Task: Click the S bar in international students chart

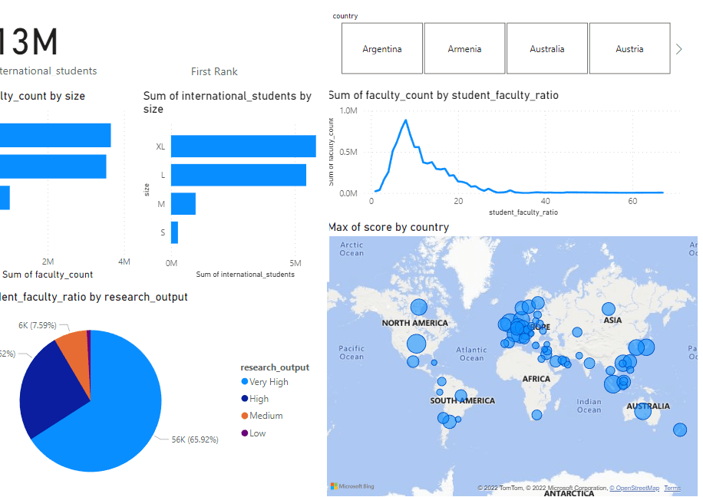Action: click(174, 232)
